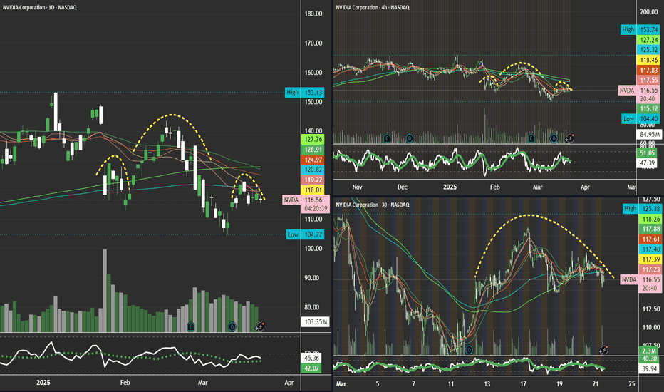Click green 42.07 oscillator label
The width and height of the screenshot is (664, 392).
click(x=311, y=368)
